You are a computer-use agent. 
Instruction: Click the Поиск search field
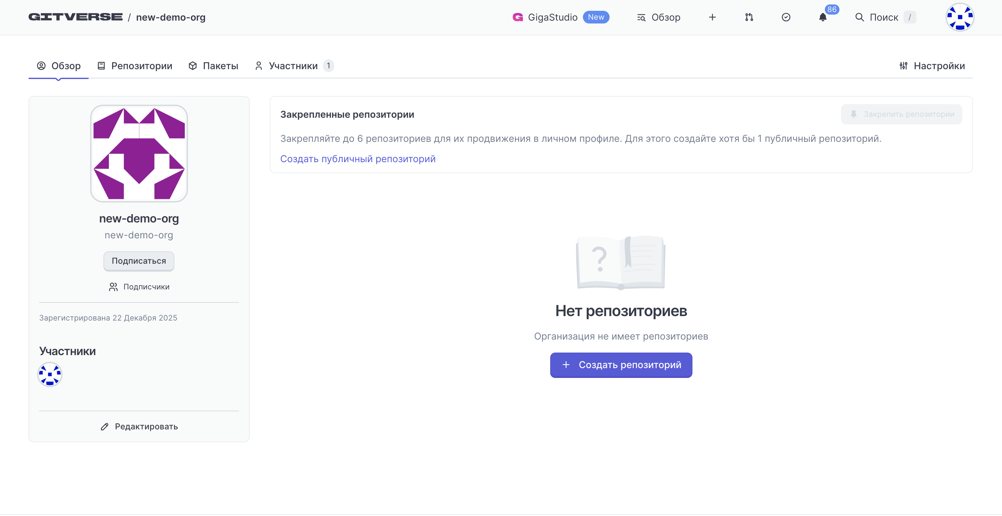[x=883, y=17]
